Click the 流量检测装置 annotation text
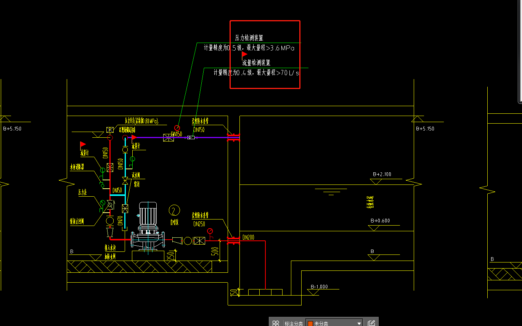The width and height of the screenshot is (522, 326). pyautogui.click(x=256, y=63)
